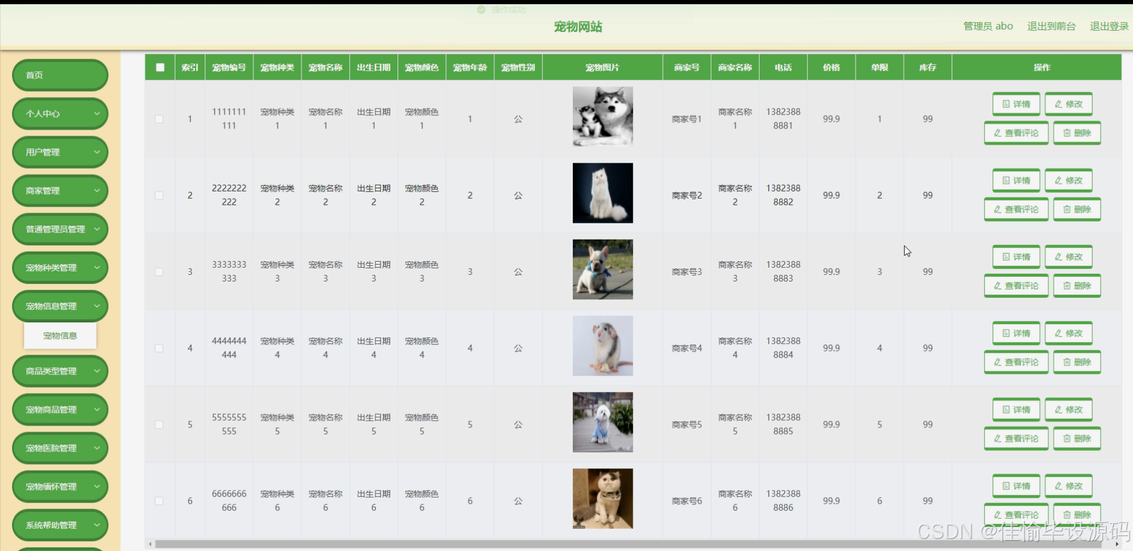Click 退出登录 link
This screenshot has width=1133, height=551.
[x=1109, y=26]
